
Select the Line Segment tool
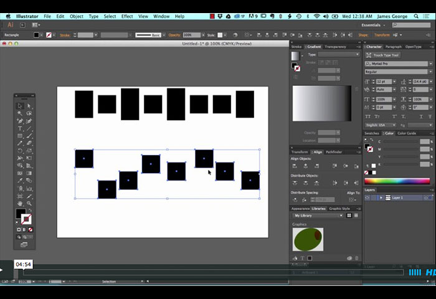(x=29, y=128)
